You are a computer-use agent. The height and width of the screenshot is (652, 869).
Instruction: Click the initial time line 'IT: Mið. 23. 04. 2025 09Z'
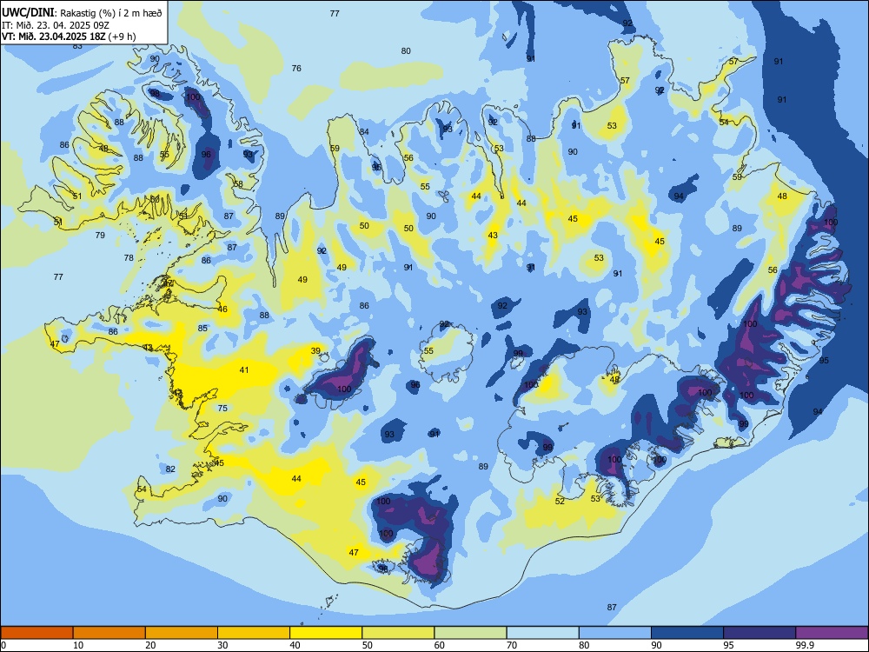(56, 25)
